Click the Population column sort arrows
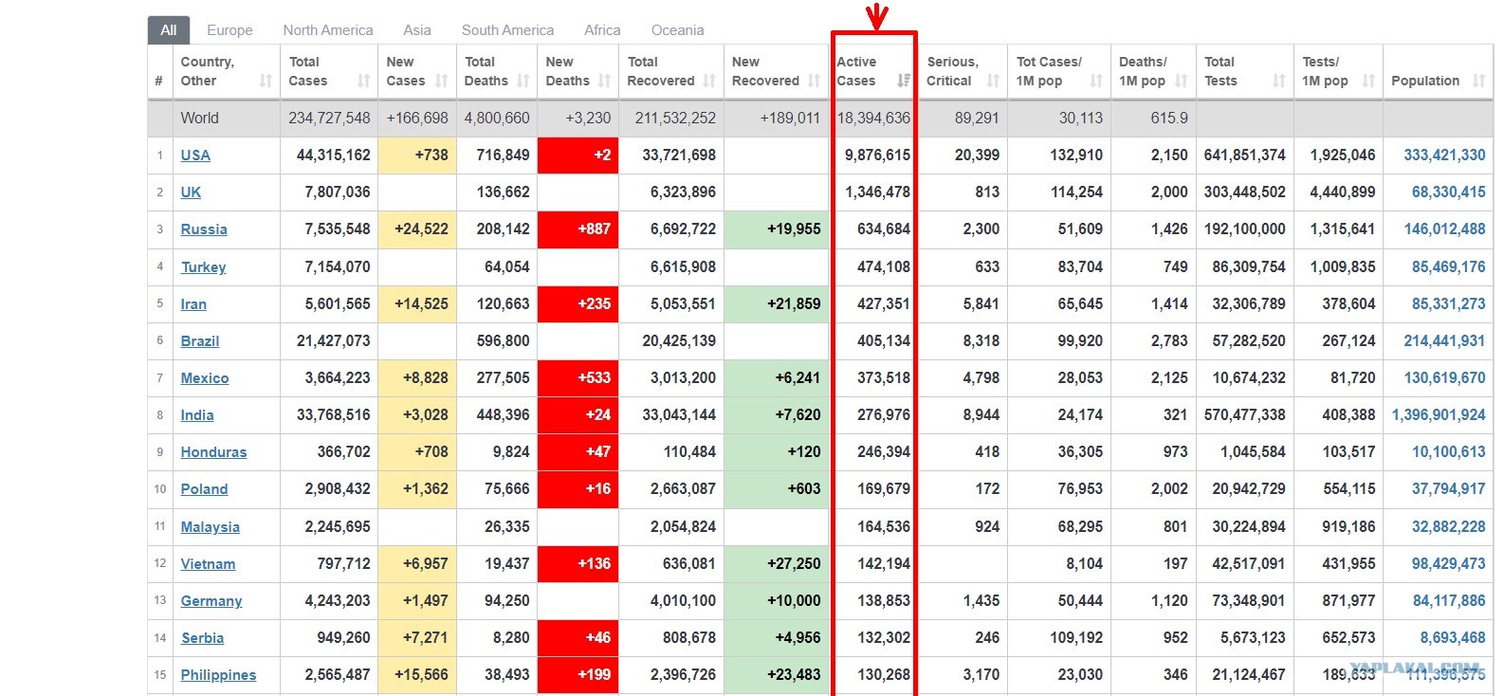 1479,82
